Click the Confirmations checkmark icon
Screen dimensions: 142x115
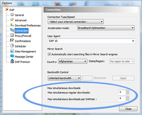pos(12,40)
